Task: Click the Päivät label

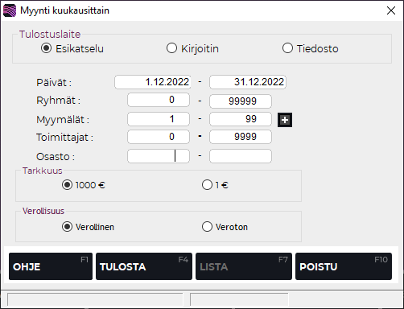Action: 54,83
